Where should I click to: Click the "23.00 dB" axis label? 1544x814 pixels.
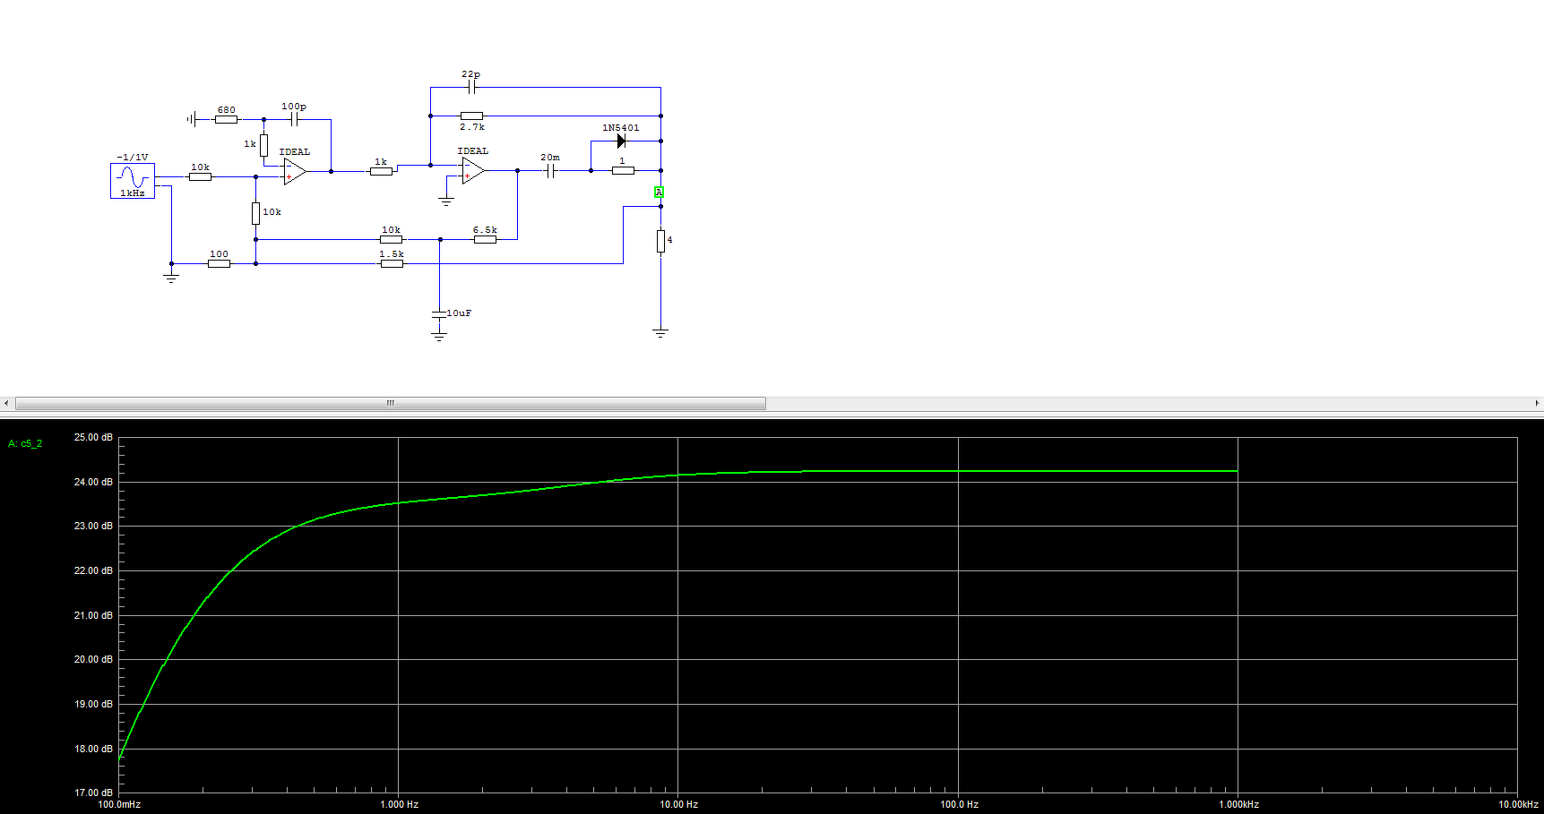coord(93,526)
